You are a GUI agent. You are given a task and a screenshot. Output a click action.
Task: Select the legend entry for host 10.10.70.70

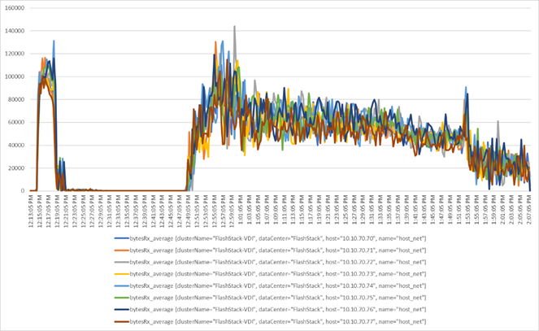(x=270, y=238)
